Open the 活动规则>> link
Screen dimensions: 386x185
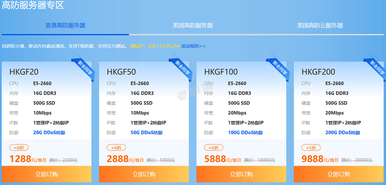point(193,46)
